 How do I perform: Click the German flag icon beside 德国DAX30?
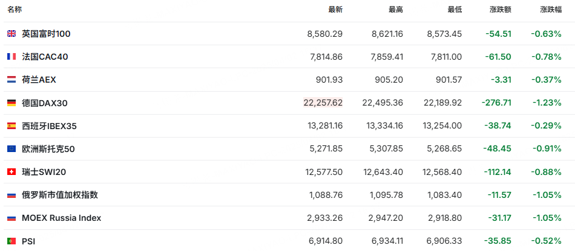[11, 103]
